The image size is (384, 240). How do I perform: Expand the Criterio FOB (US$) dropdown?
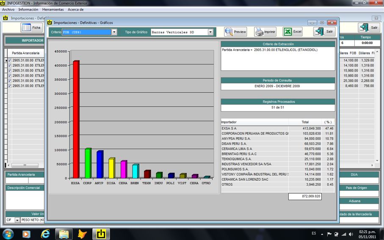pos(114,32)
